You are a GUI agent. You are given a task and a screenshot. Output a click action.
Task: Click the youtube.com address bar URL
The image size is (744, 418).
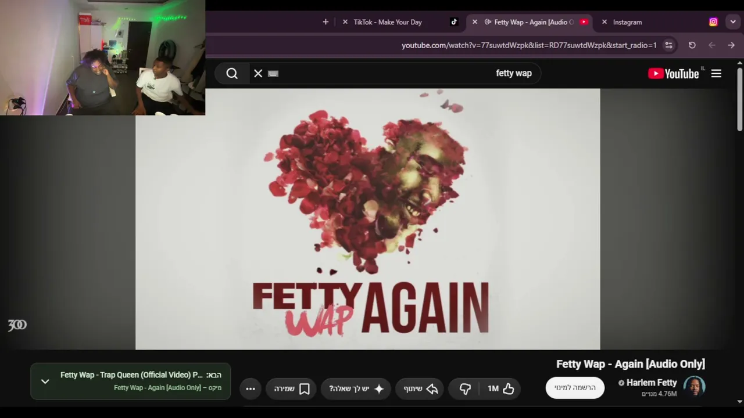[529, 45]
